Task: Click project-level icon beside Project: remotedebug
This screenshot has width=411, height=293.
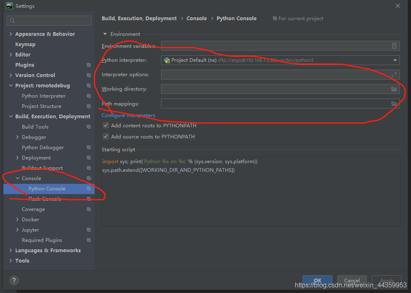Action: (89, 86)
